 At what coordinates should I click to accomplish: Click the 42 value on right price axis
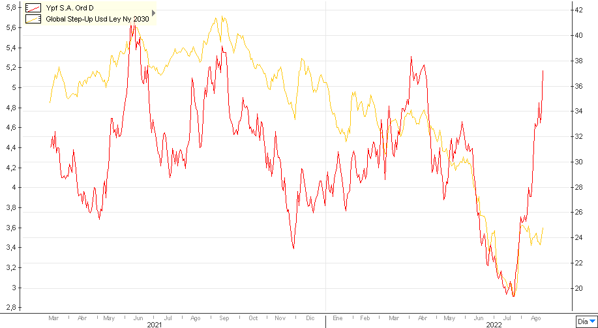(577, 10)
